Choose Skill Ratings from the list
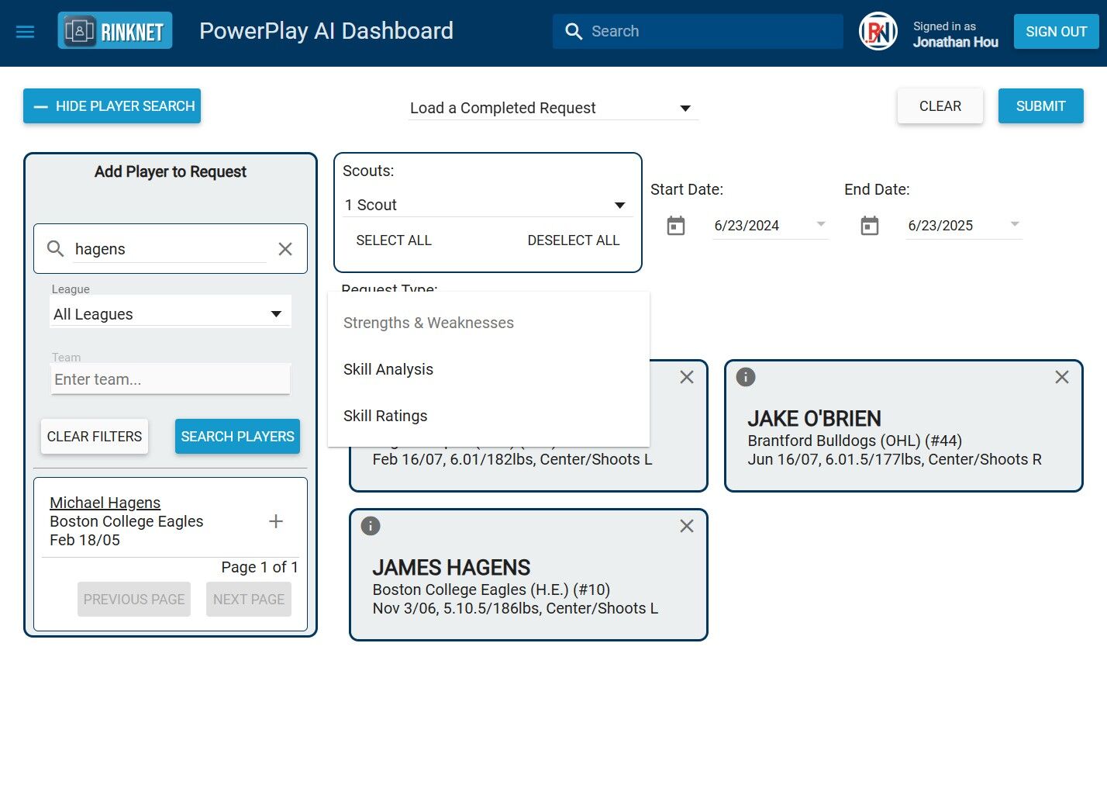1107x809 pixels. (488, 416)
